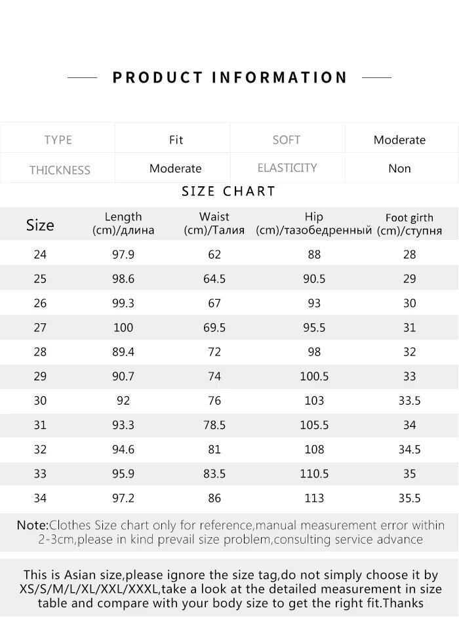Select the size 34 row label

click(40, 498)
